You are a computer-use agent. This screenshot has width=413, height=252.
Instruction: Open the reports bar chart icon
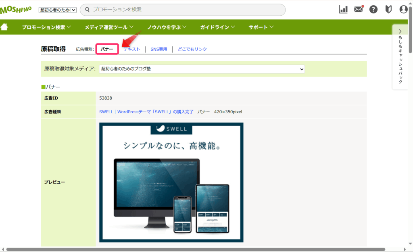coord(343,10)
